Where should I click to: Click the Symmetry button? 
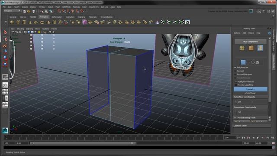tap(250, 89)
